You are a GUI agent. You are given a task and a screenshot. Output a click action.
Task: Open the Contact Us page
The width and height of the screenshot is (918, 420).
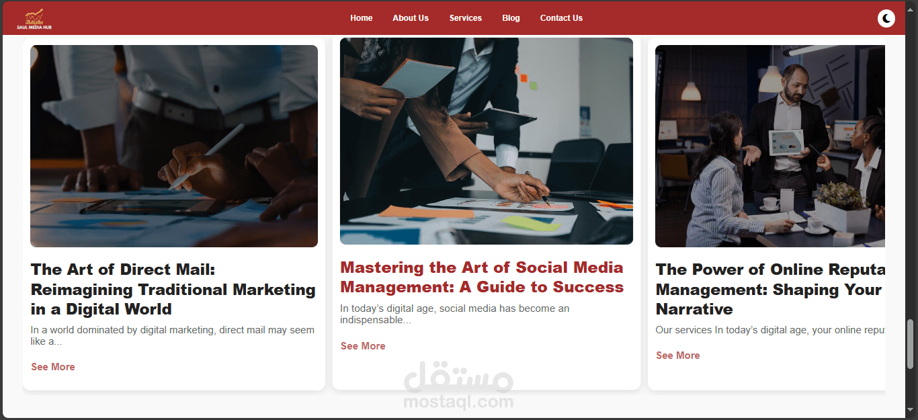pos(561,18)
